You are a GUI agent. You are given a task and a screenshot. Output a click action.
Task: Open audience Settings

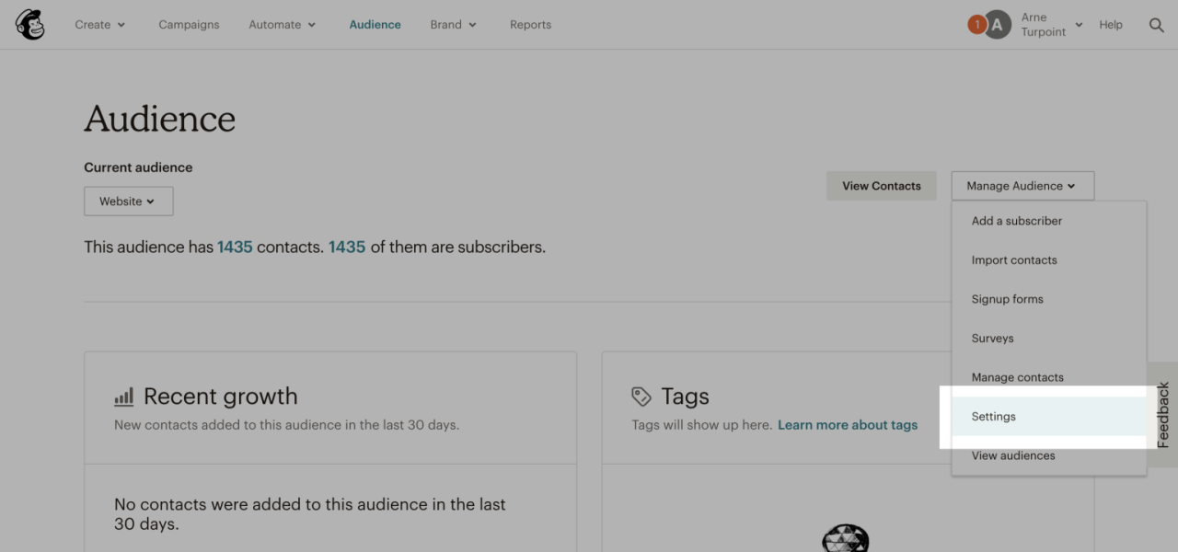pyautogui.click(x=1049, y=417)
